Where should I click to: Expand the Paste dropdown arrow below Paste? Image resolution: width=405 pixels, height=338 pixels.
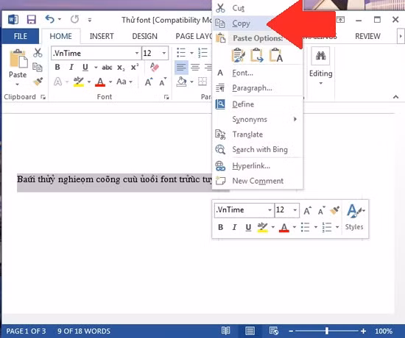18,84
